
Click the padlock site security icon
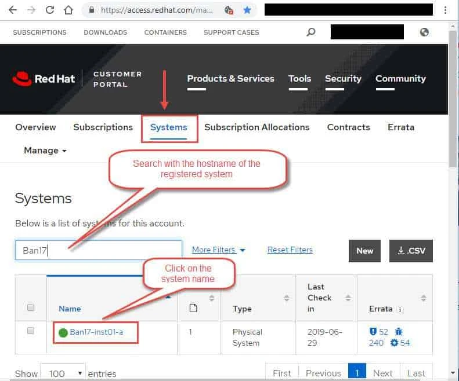click(x=92, y=10)
